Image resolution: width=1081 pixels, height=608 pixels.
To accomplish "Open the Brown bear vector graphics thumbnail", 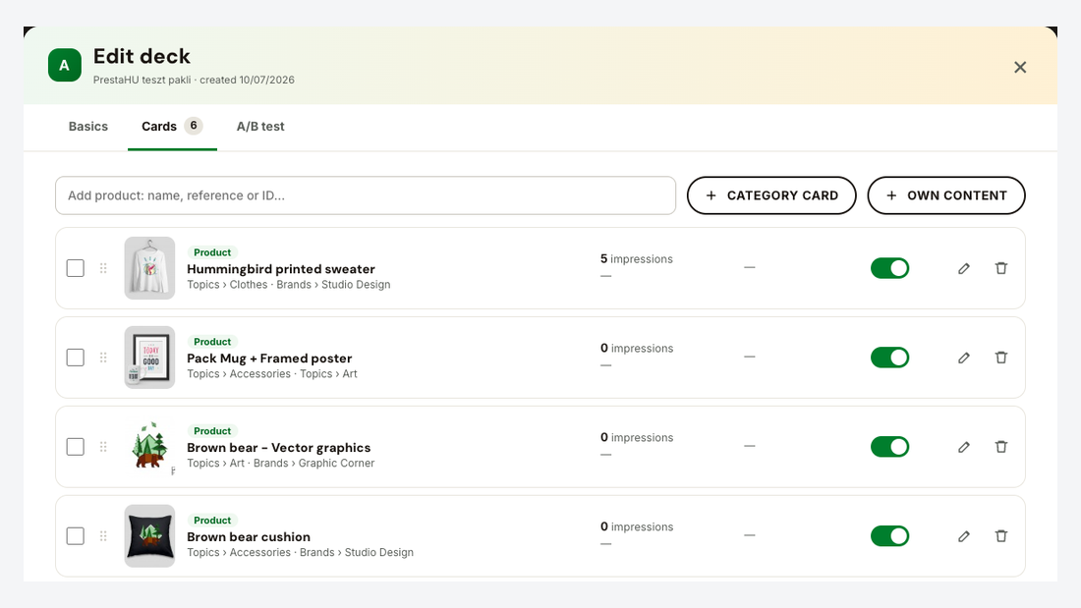I will click(x=149, y=447).
